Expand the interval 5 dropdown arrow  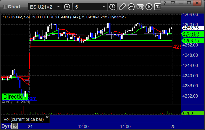(104, 6)
